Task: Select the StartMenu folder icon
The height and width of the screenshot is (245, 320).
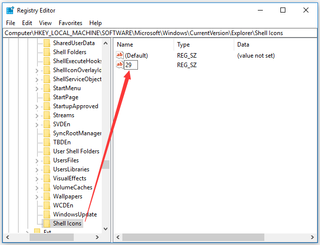Action: [47, 88]
